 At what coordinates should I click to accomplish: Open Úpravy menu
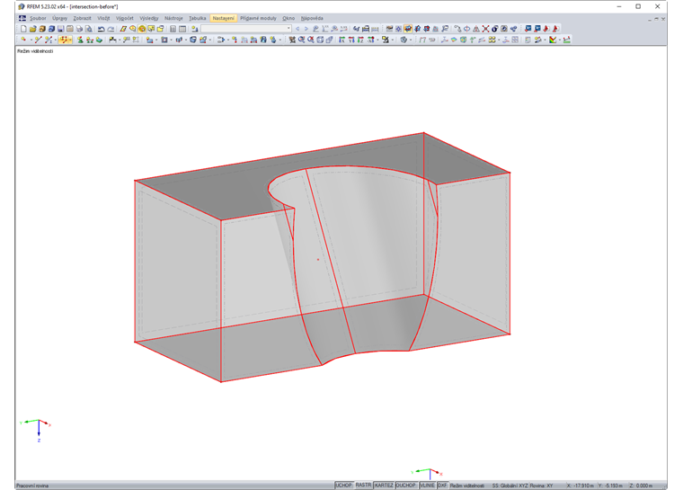pyautogui.click(x=59, y=18)
